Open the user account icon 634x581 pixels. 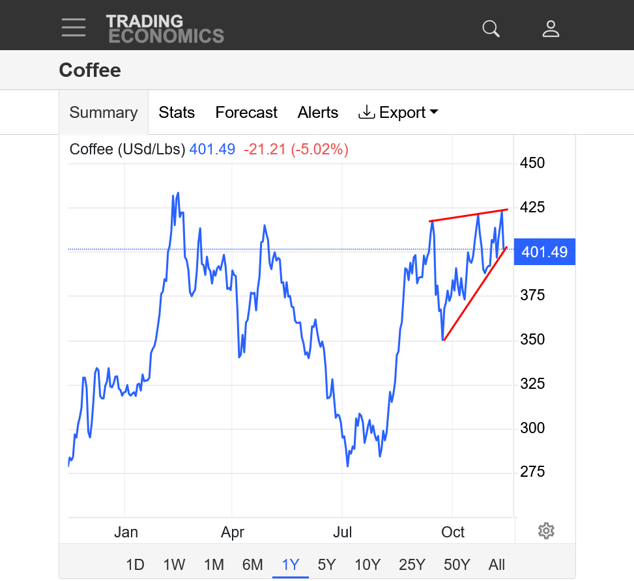[x=551, y=28]
